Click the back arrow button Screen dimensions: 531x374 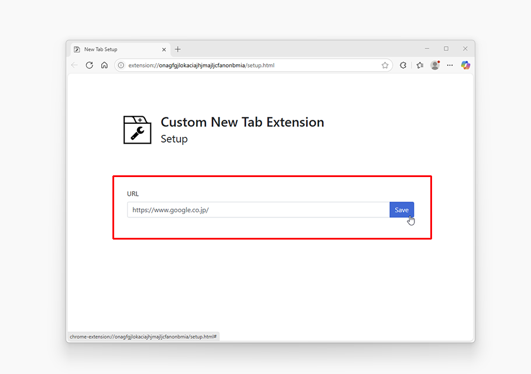74,65
